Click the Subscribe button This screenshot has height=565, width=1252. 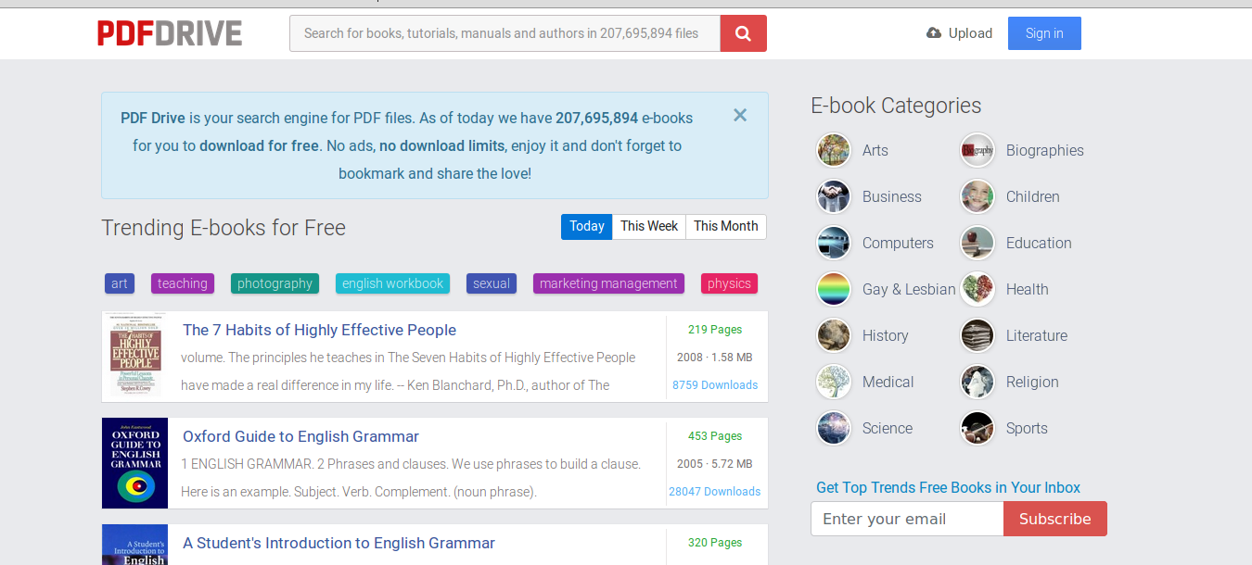click(x=1055, y=519)
